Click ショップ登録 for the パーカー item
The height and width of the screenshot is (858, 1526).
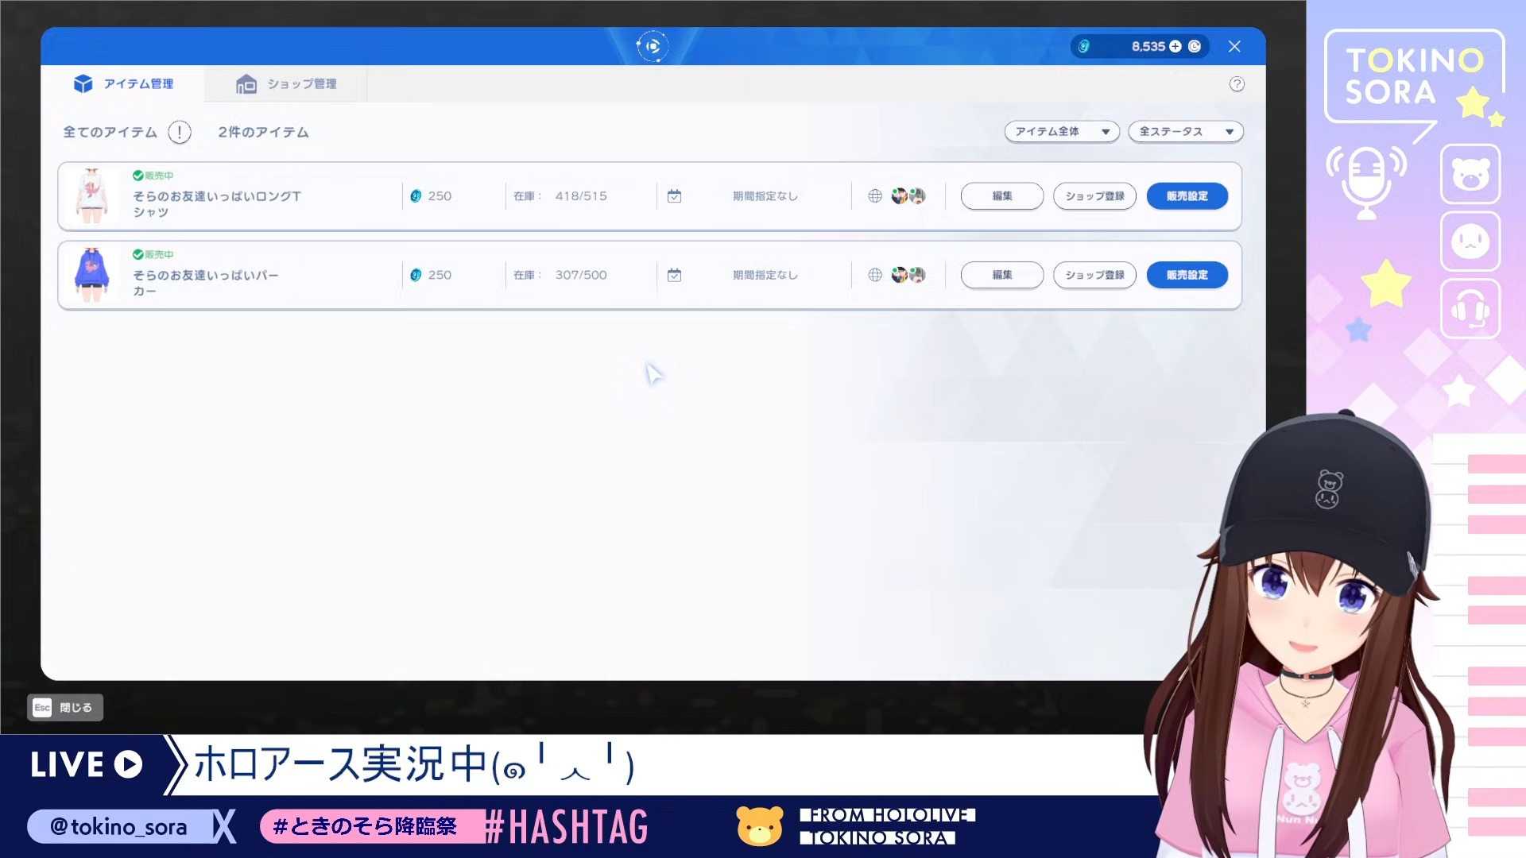(x=1094, y=275)
